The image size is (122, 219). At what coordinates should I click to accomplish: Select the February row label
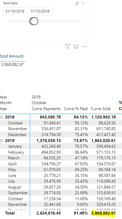coord(16,152)
